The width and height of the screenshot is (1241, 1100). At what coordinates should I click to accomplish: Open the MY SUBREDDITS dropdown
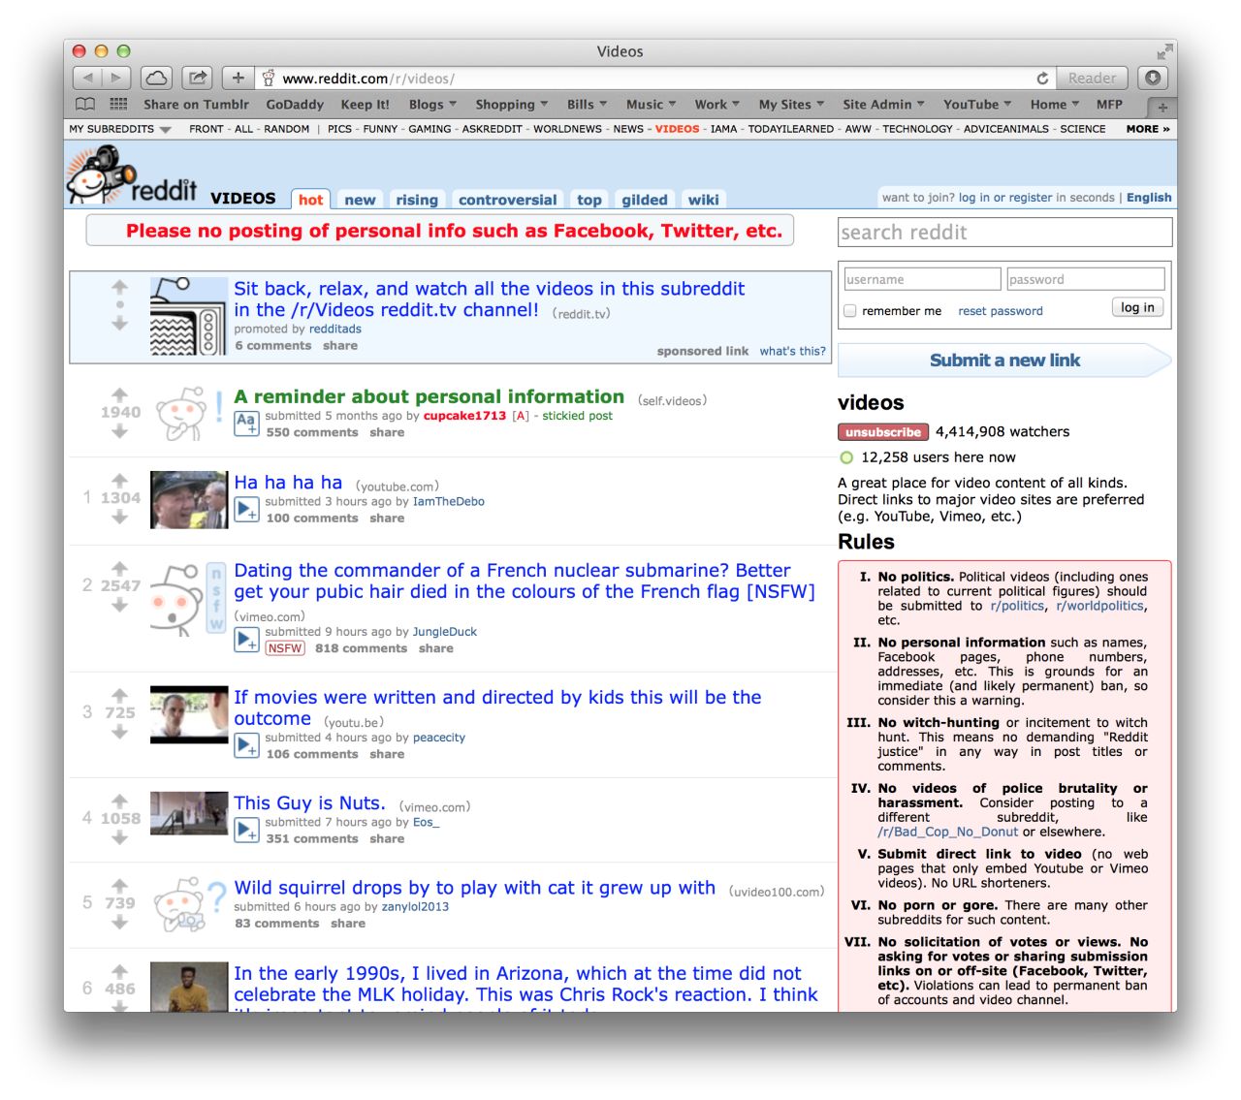click(x=120, y=129)
